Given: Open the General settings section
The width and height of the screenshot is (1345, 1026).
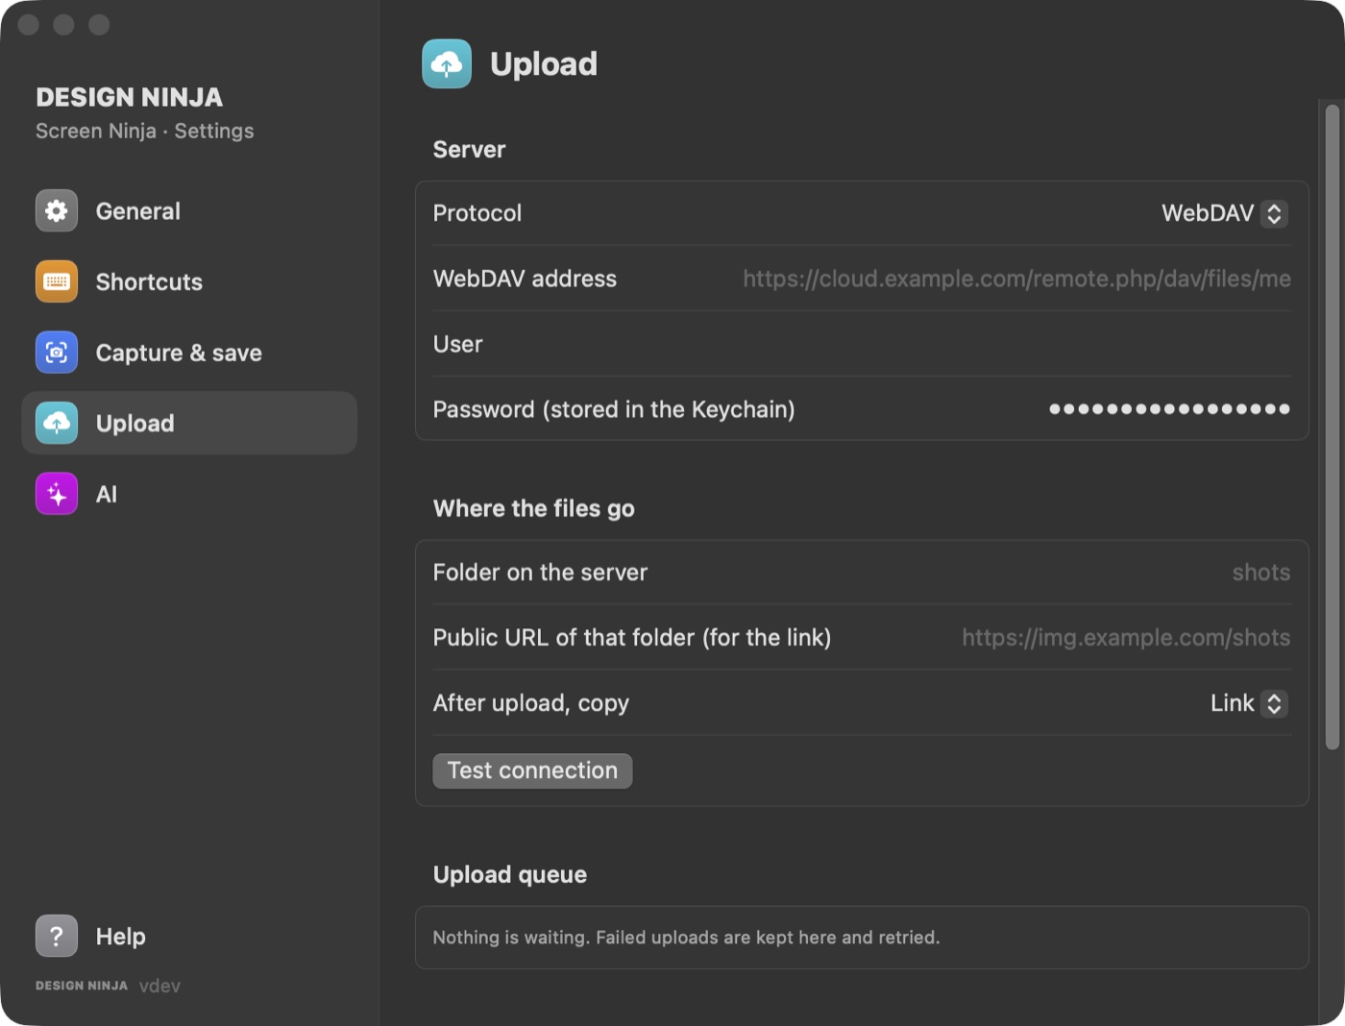Looking at the screenshot, I should (189, 211).
